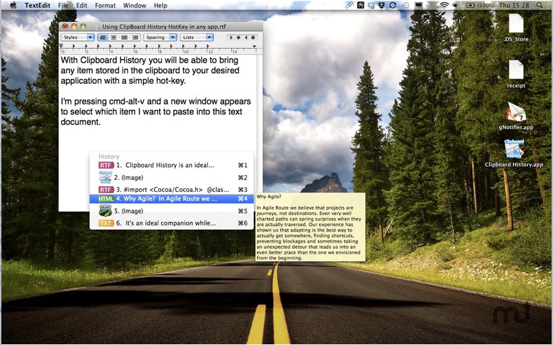Click the menu bar clock showing Thu 15:28
The image size is (553, 345).
(x=514, y=5)
